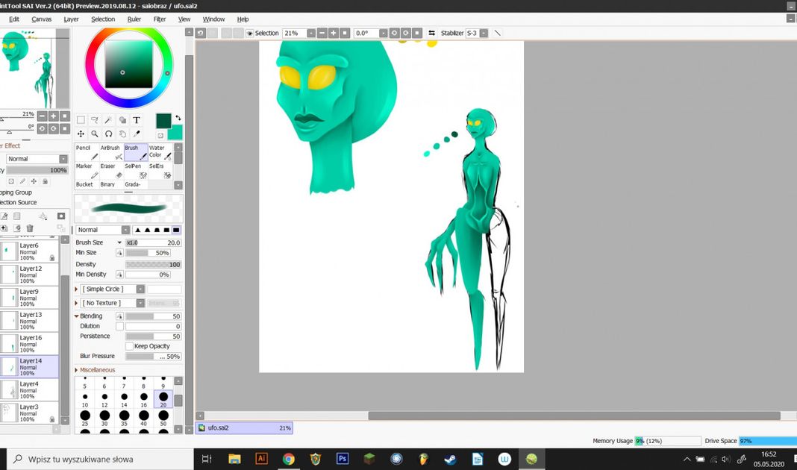797x470 pixels.
Task: Delete layer with the trash icon
Action: [30, 228]
